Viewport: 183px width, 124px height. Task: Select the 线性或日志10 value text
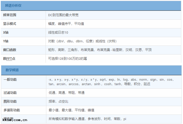[58, 32]
